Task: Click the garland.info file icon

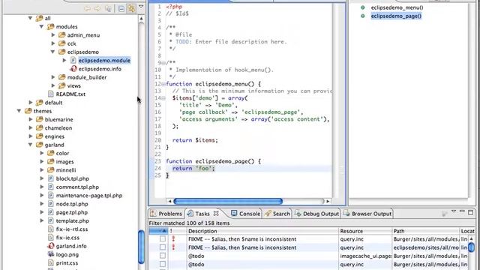Action: tap(51, 246)
